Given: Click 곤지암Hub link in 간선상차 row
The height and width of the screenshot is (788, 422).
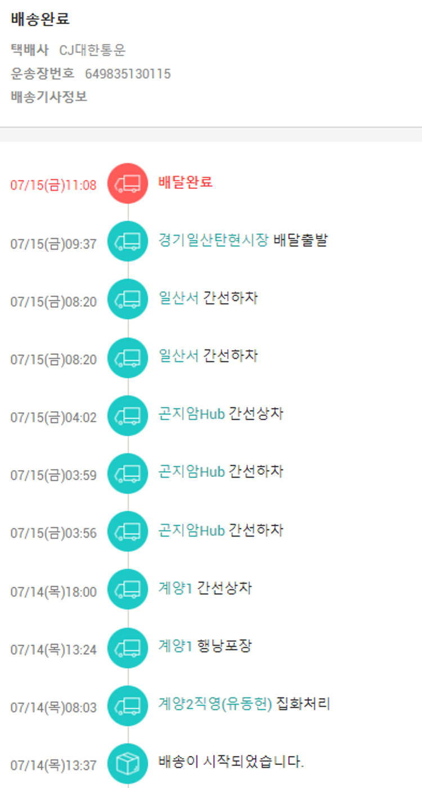Looking at the screenshot, I should (192, 415).
